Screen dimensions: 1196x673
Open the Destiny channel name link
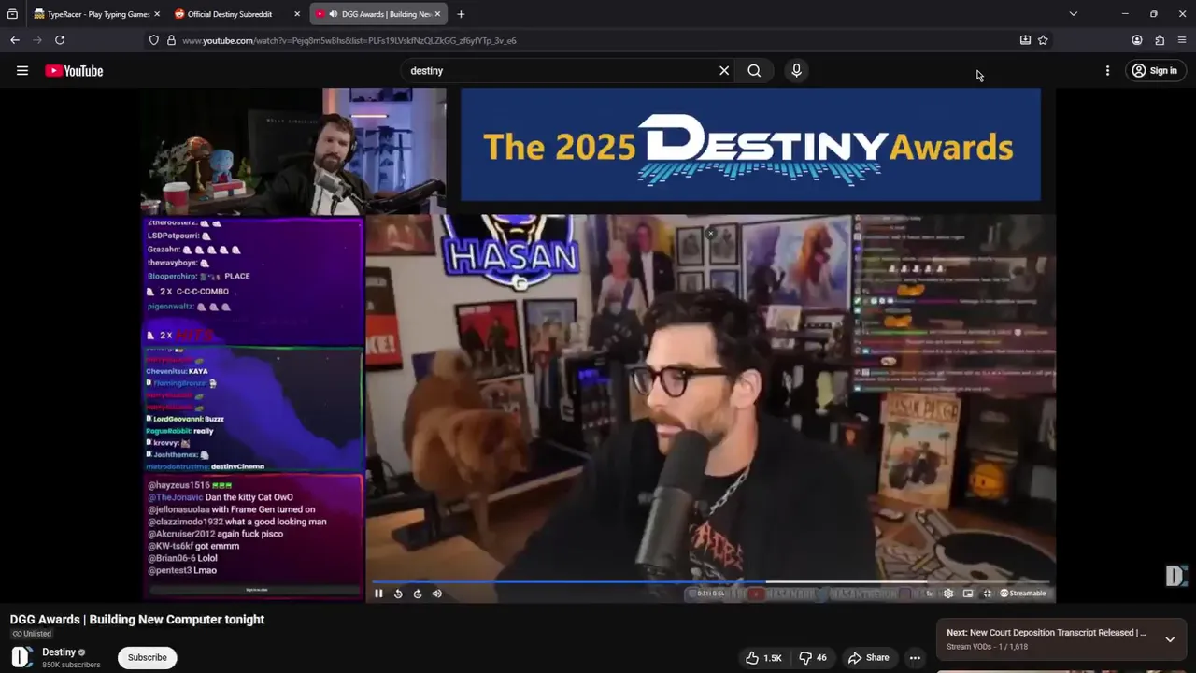pyautogui.click(x=59, y=652)
